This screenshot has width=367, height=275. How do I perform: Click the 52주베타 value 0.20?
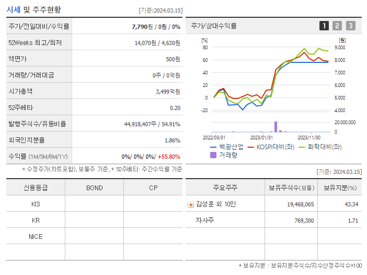click(175, 108)
